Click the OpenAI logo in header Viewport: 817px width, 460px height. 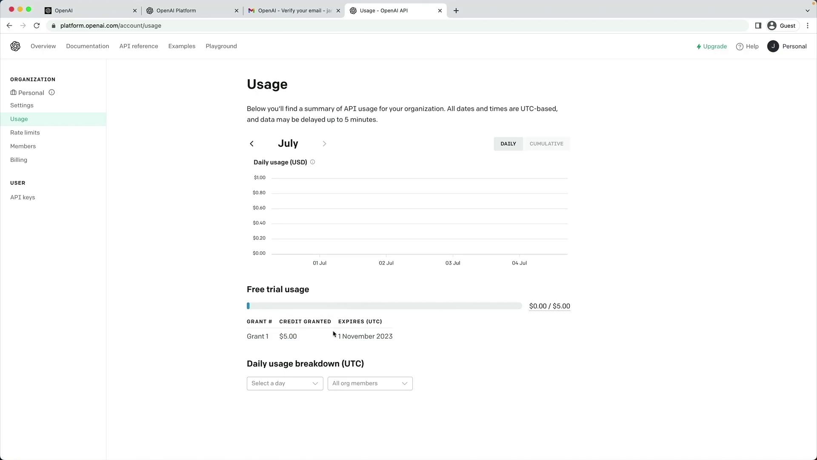tap(15, 46)
